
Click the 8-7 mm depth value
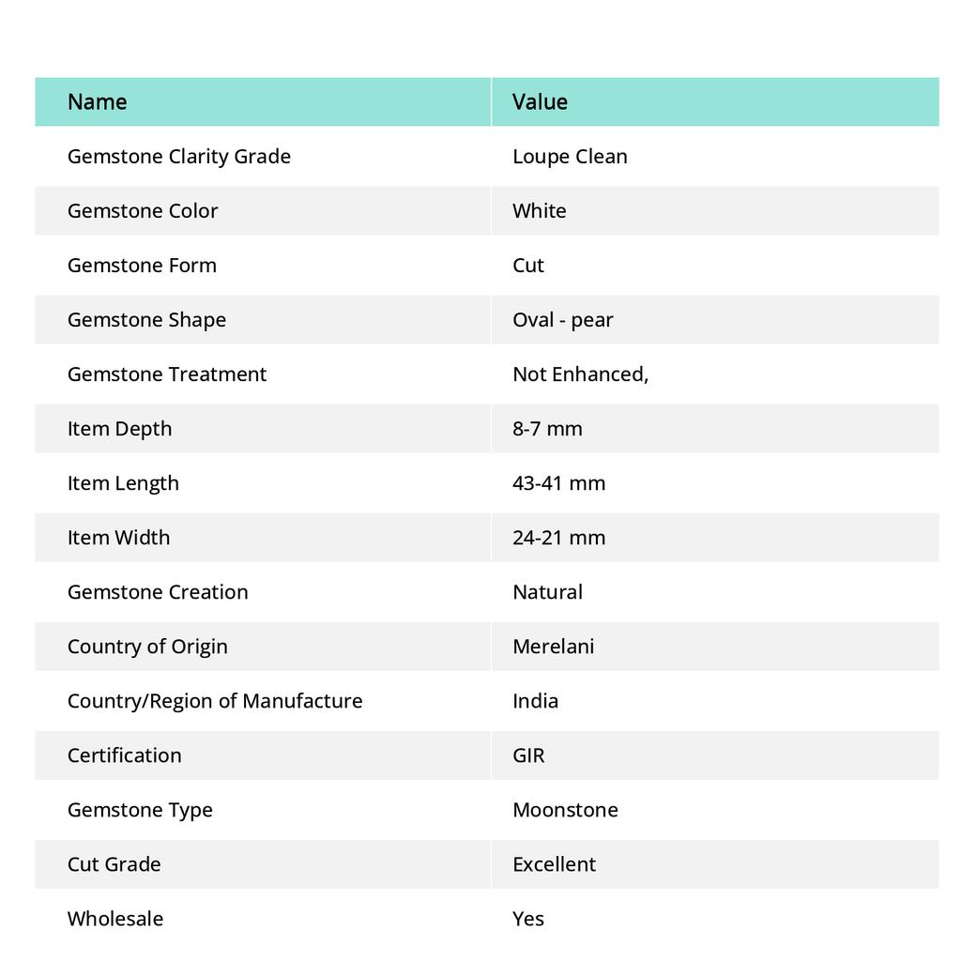click(x=547, y=428)
